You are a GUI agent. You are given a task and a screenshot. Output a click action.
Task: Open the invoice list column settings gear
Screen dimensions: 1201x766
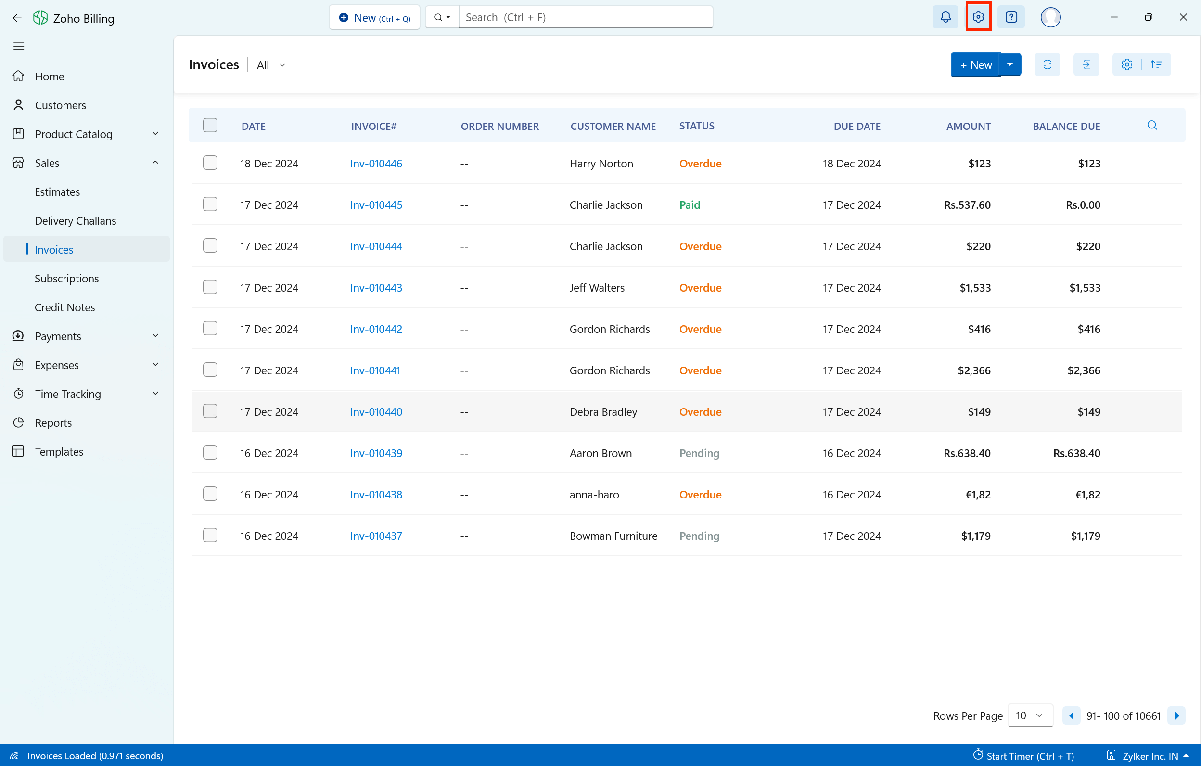pos(1126,65)
